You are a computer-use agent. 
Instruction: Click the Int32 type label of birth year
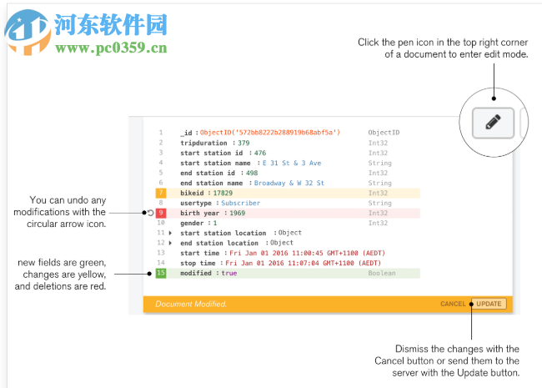coord(378,213)
